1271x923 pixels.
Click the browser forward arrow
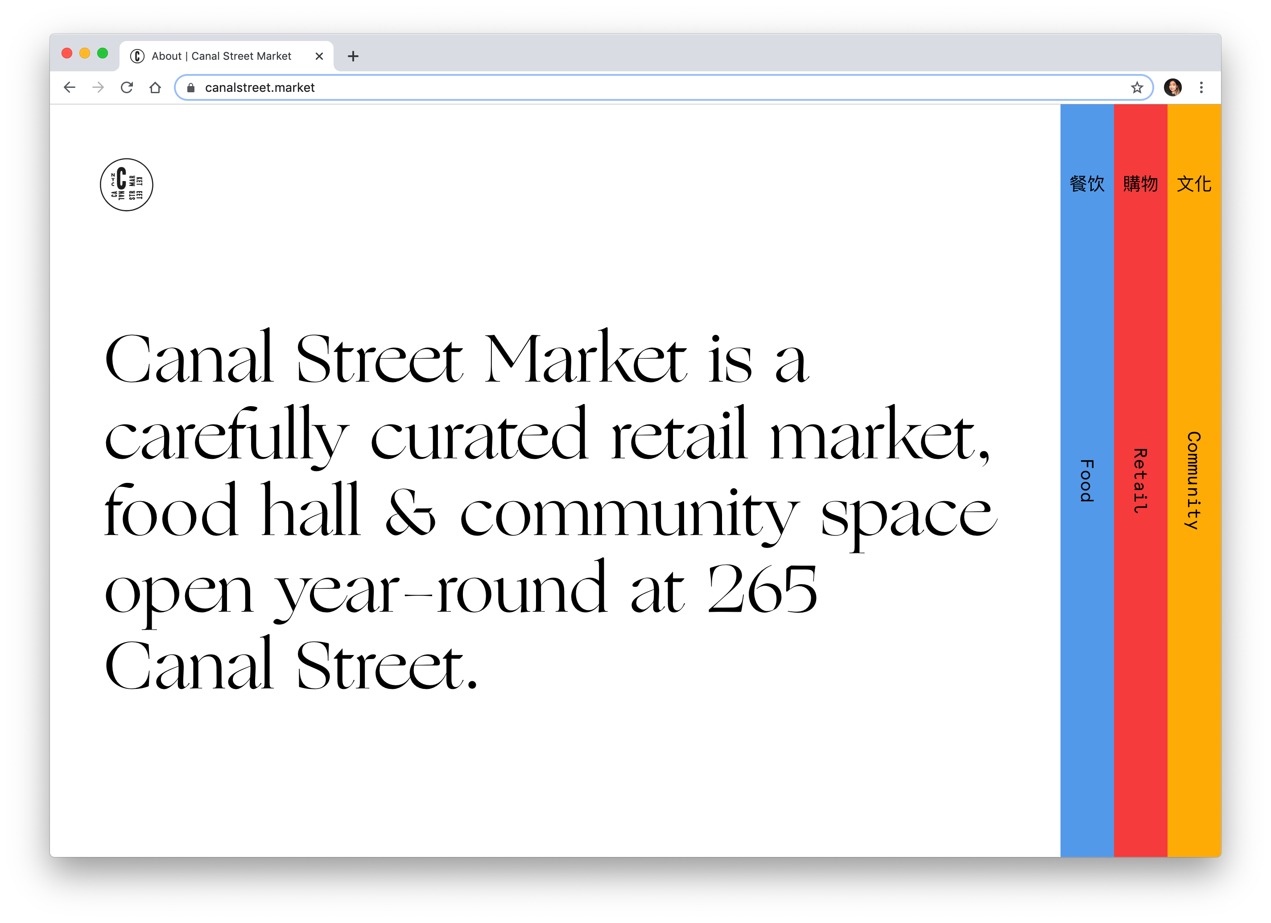click(98, 87)
